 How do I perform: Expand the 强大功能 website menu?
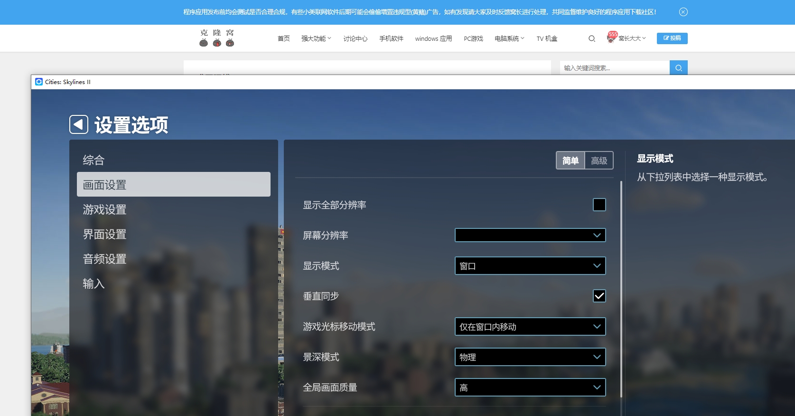pyautogui.click(x=316, y=38)
